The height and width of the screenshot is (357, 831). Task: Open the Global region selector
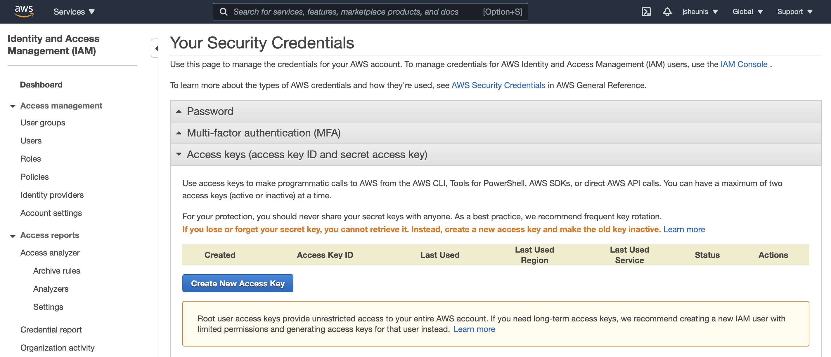pos(747,12)
